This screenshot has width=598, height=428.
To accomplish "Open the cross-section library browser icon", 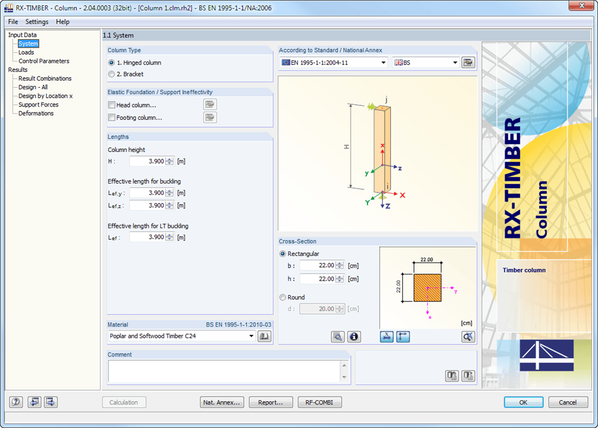I will click(x=339, y=337).
